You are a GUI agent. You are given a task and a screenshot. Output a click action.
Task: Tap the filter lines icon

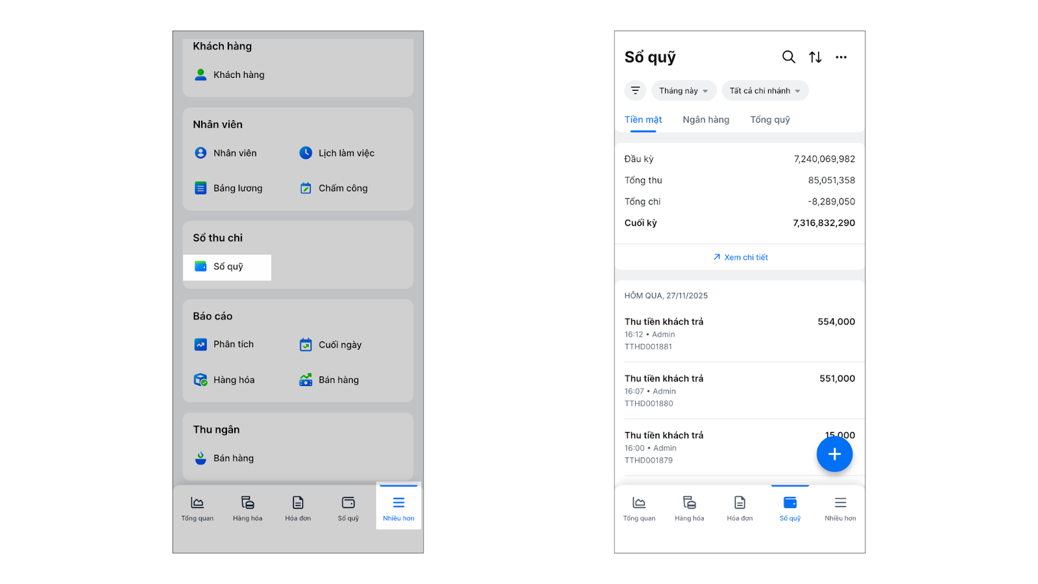click(x=635, y=91)
